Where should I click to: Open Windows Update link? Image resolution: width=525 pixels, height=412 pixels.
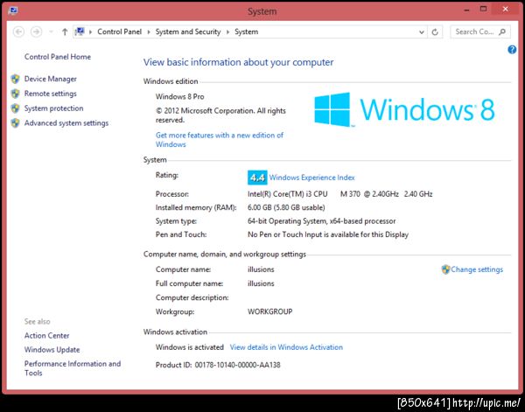[x=52, y=350]
